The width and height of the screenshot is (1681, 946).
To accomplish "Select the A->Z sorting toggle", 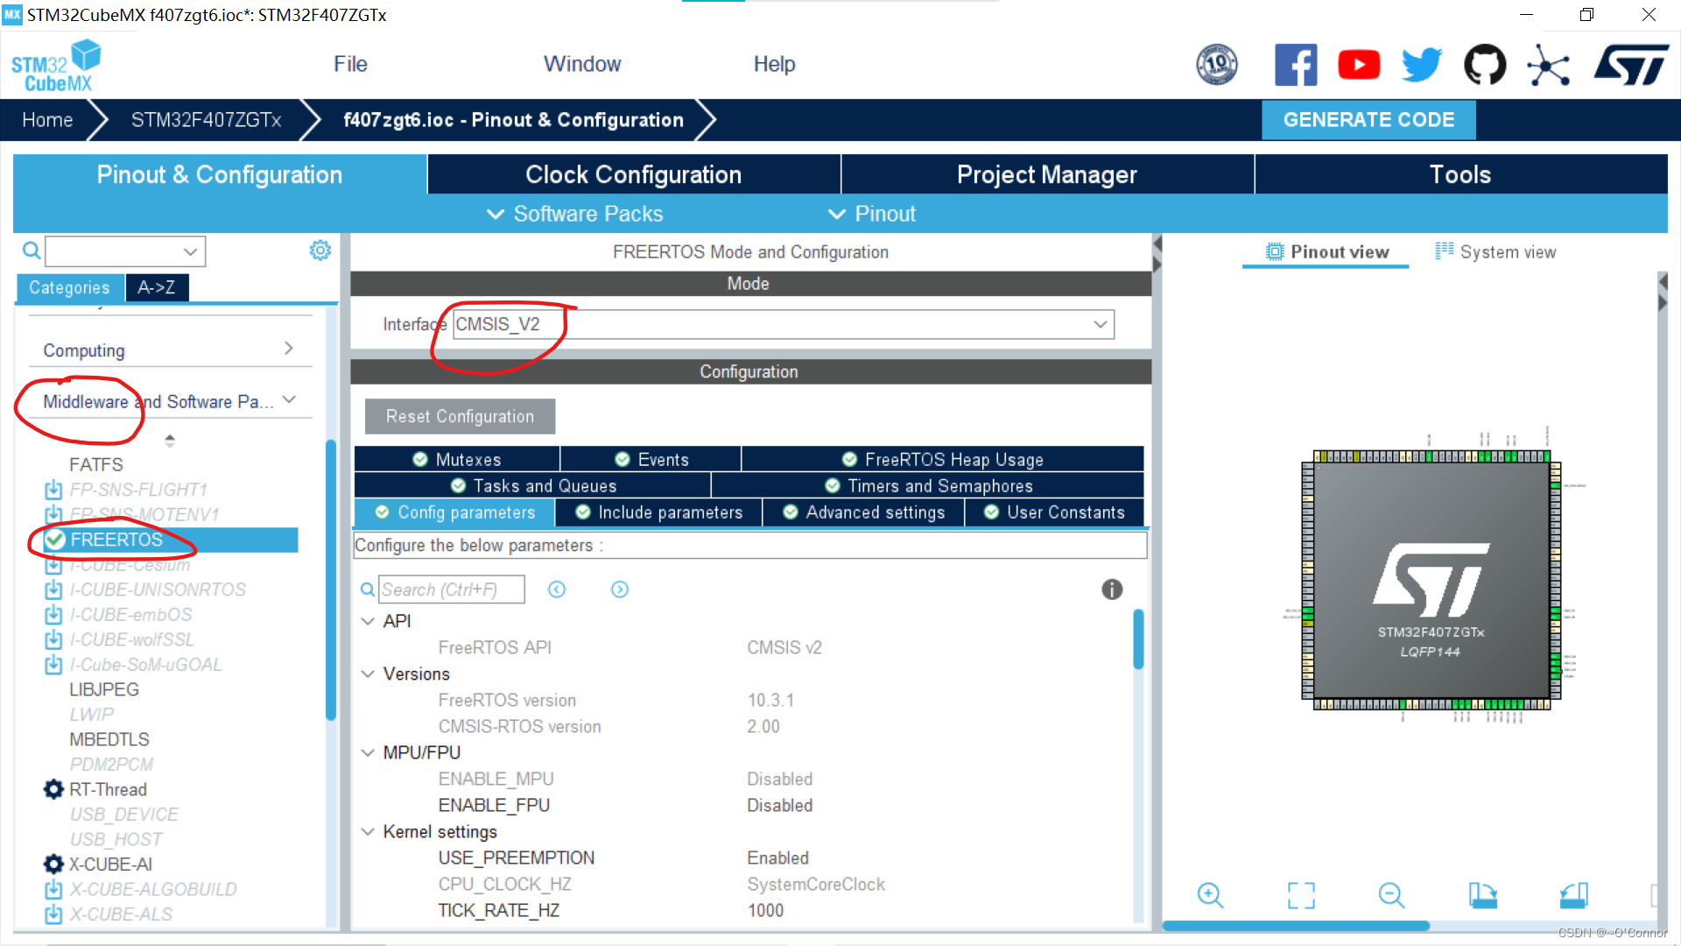I will [156, 287].
